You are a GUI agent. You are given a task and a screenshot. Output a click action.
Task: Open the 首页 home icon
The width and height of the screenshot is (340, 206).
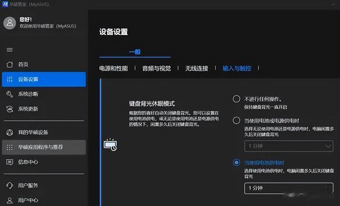pyautogui.click(x=10, y=64)
